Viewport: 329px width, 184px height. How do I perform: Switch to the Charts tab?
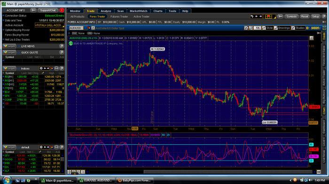pos(158,11)
